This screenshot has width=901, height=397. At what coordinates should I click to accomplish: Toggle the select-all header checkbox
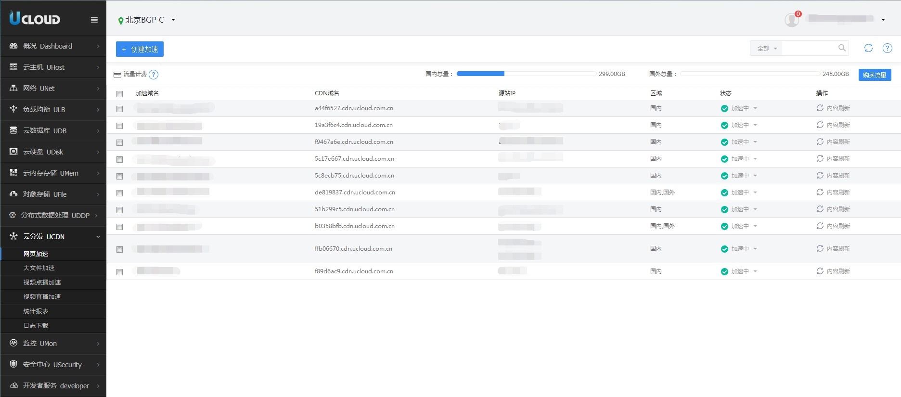click(x=119, y=94)
